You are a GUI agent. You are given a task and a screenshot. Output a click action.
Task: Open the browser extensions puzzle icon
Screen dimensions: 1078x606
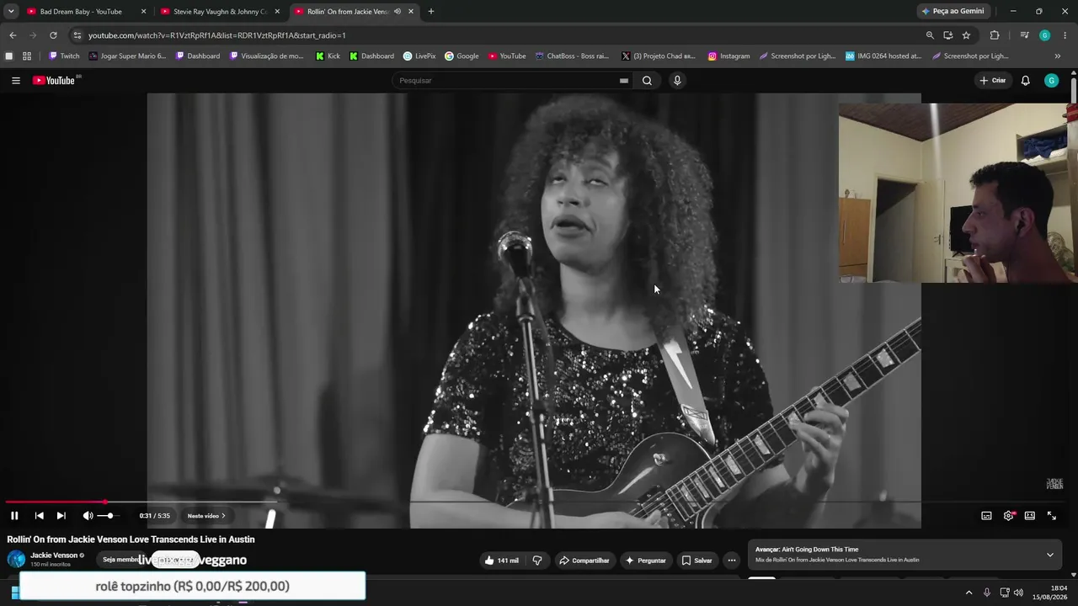995,35
